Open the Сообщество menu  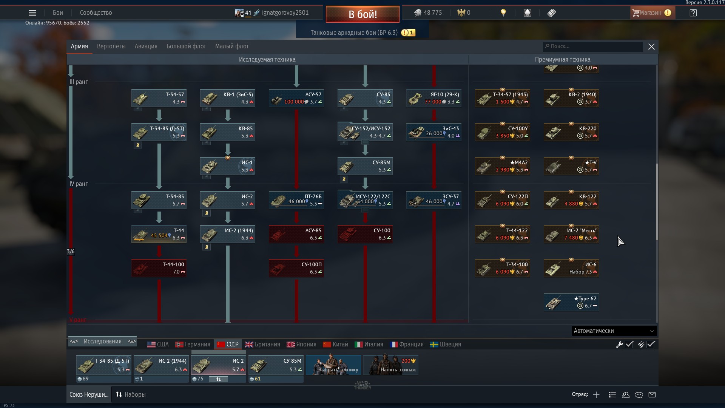click(x=96, y=13)
